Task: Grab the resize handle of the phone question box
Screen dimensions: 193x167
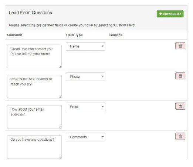Action: [x=60, y=97]
